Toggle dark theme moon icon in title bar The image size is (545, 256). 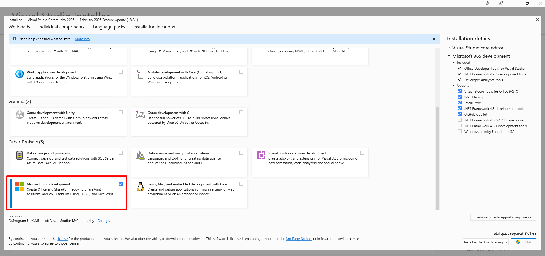(487, 3)
